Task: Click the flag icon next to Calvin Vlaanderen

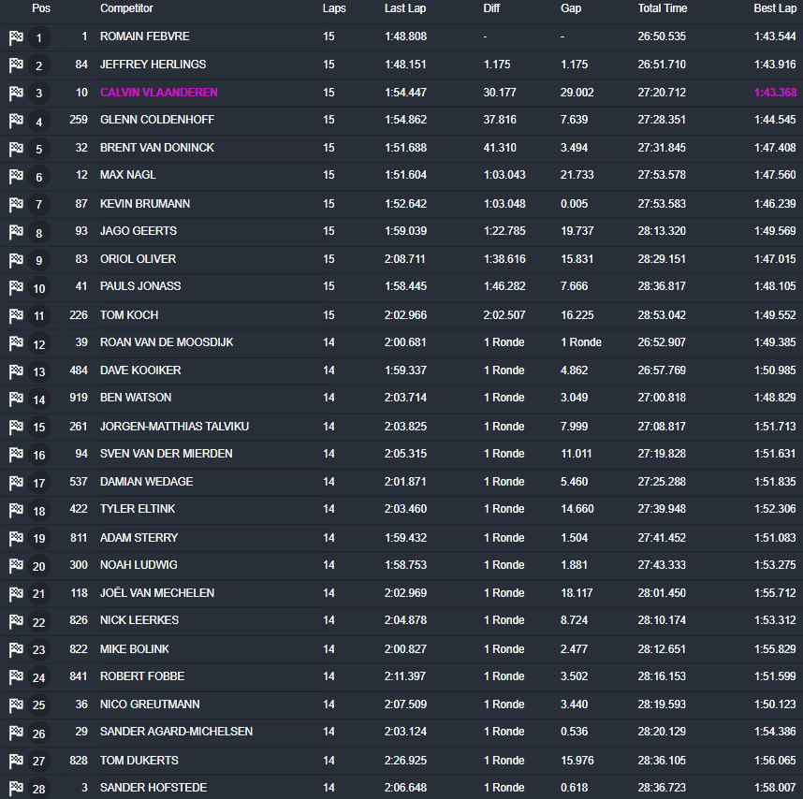Action: 14,93
